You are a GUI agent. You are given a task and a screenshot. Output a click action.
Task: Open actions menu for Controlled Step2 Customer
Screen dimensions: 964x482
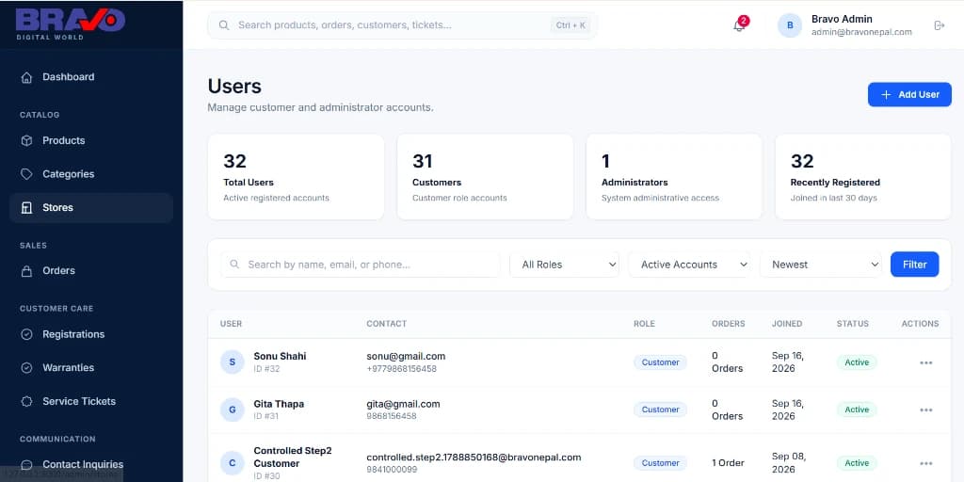click(926, 463)
